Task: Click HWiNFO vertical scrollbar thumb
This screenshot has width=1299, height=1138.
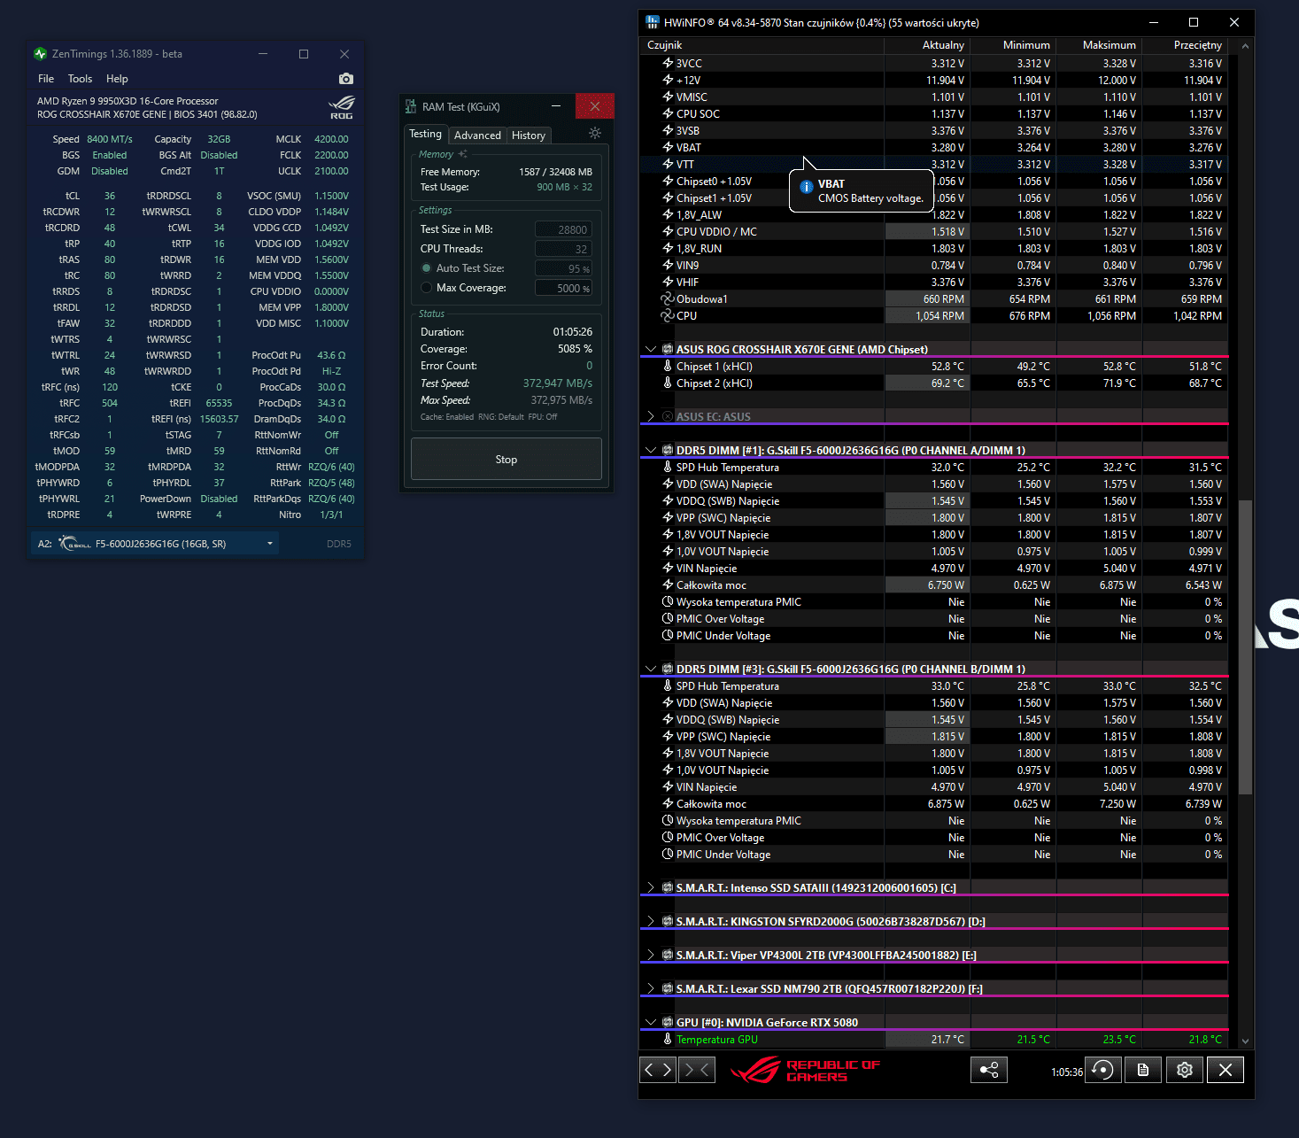Action: pos(1245,646)
